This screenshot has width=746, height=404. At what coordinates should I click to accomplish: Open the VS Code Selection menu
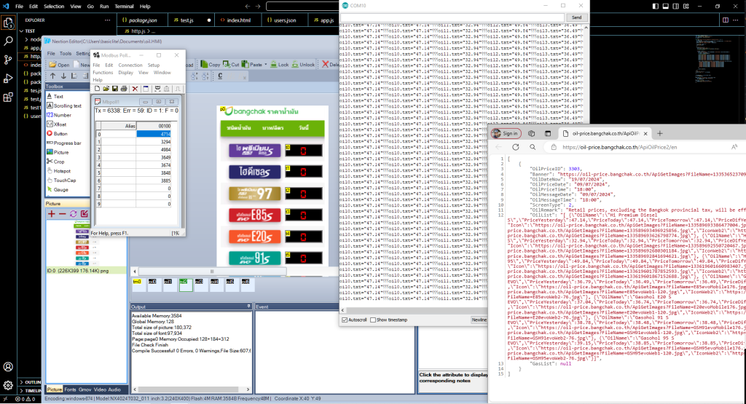point(54,6)
